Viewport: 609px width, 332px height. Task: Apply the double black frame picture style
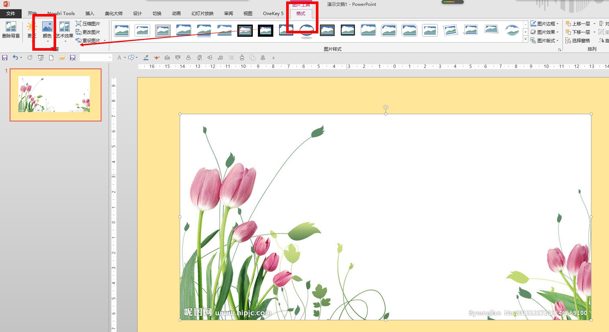coord(245,30)
